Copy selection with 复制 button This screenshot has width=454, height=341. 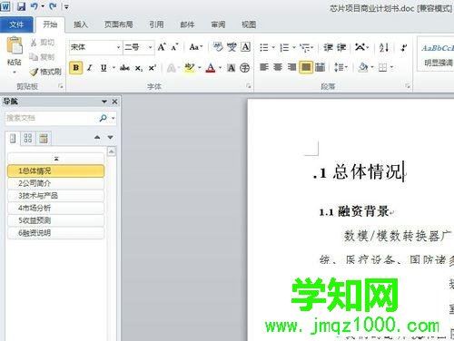pyautogui.click(x=43, y=57)
